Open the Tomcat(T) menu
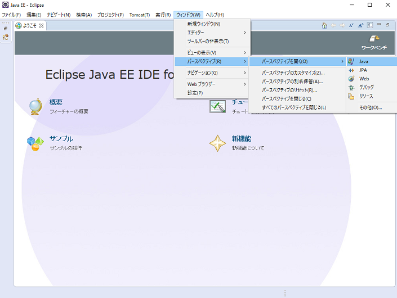 [x=140, y=15]
